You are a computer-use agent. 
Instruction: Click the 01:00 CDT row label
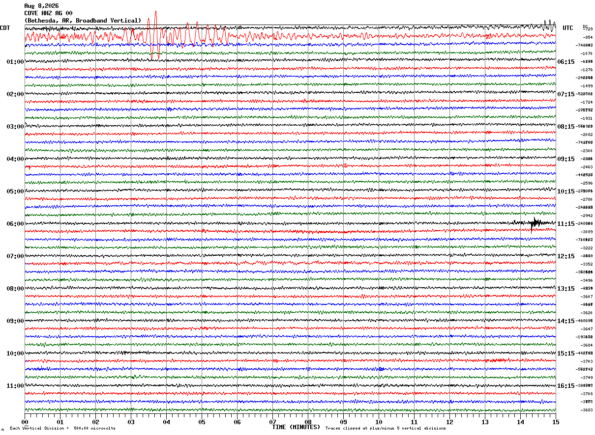click(15, 62)
